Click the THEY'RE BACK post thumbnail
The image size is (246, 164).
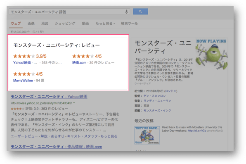pyautogui.click(x=147, y=135)
